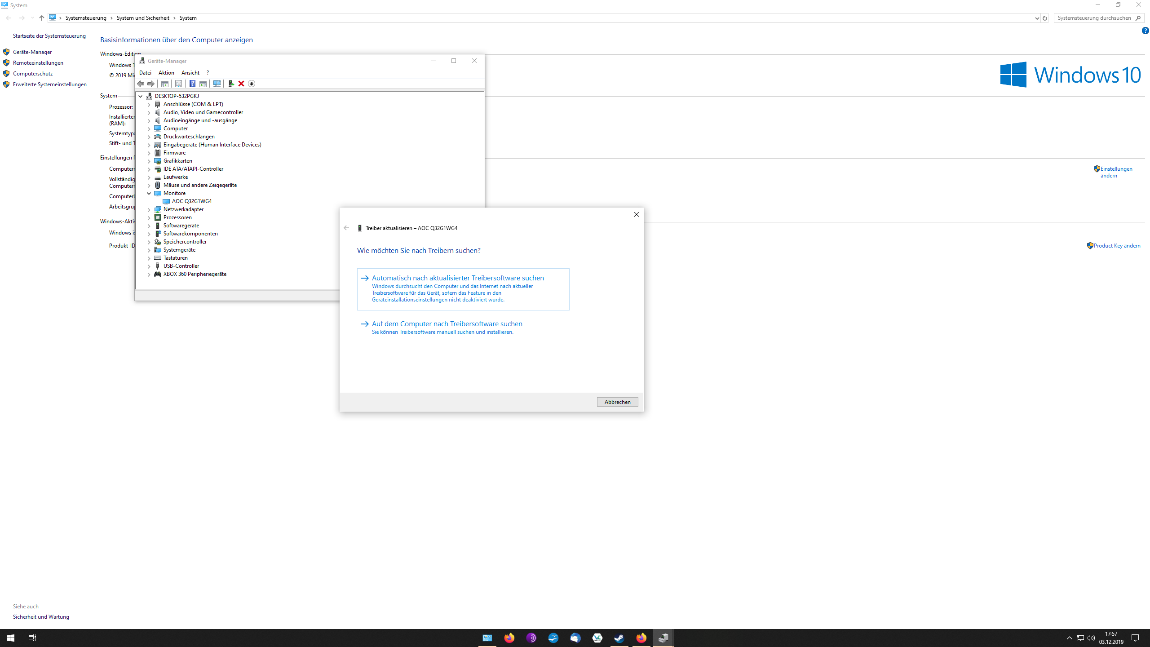Screen dimensions: 1150x647
Task: Click the Systemsteuerung durchsuchen search field
Action: (1094, 18)
